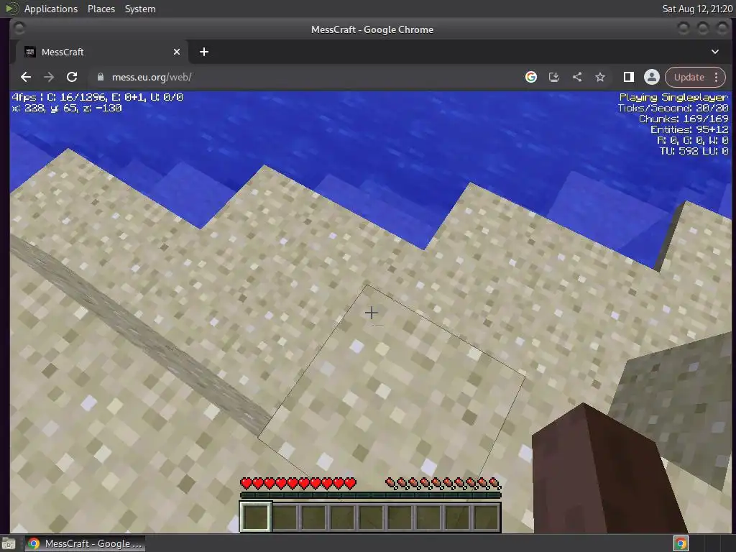Select the MessCraft tab
Screen dimensions: 736x552
pos(102,52)
